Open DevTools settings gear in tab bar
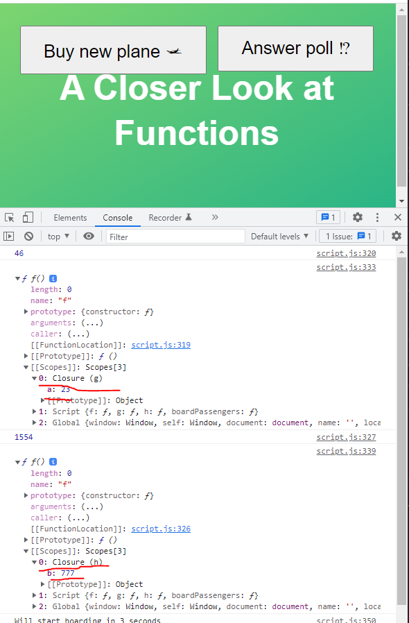This screenshot has width=409, height=623. coord(358,217)
